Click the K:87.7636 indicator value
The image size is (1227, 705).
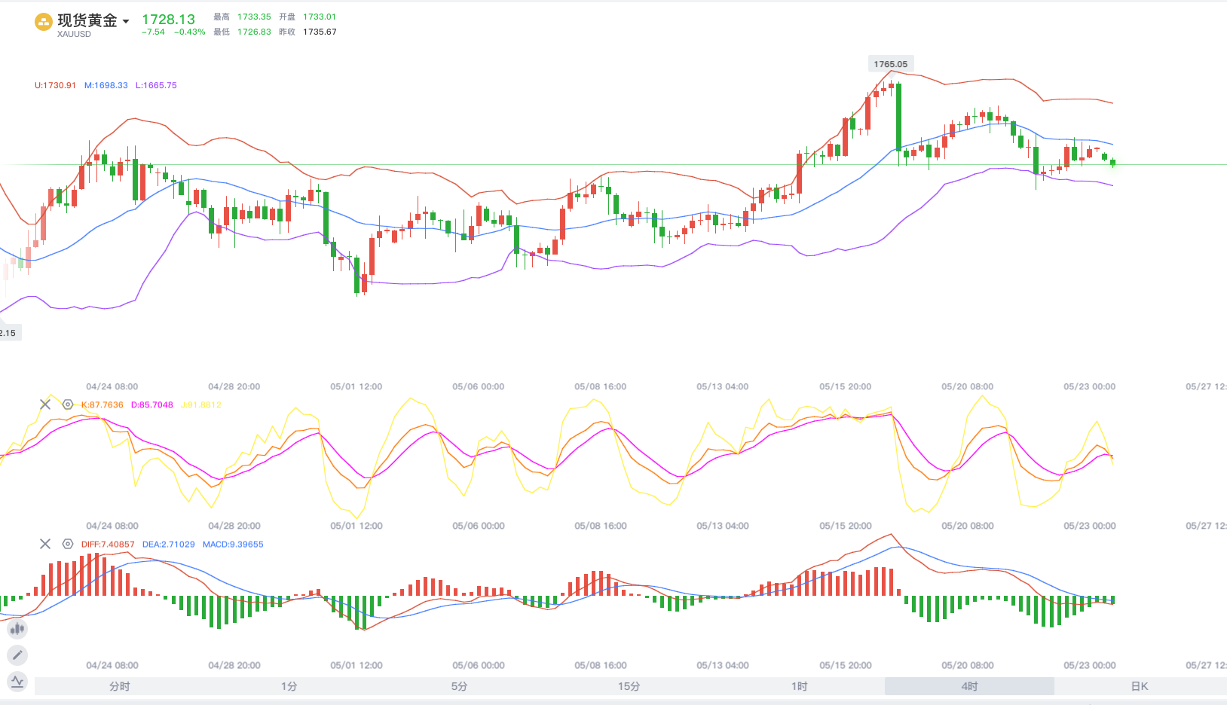[103, 404]
